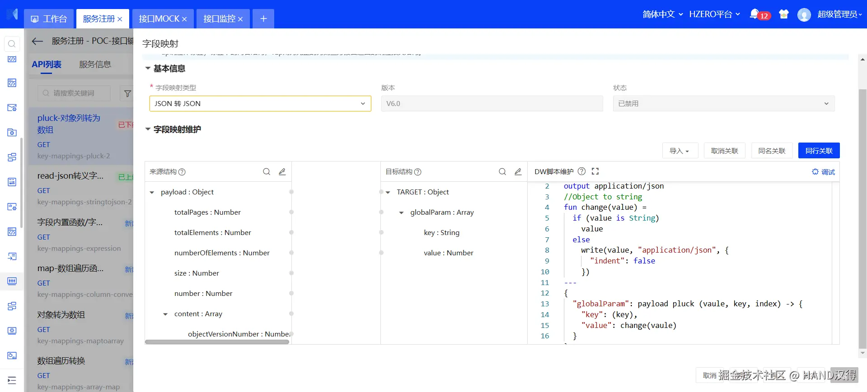Viewport: 867px width, 392px height.
Task: Collapse the 基本信息 section
Action: click(x=148, y=69)
